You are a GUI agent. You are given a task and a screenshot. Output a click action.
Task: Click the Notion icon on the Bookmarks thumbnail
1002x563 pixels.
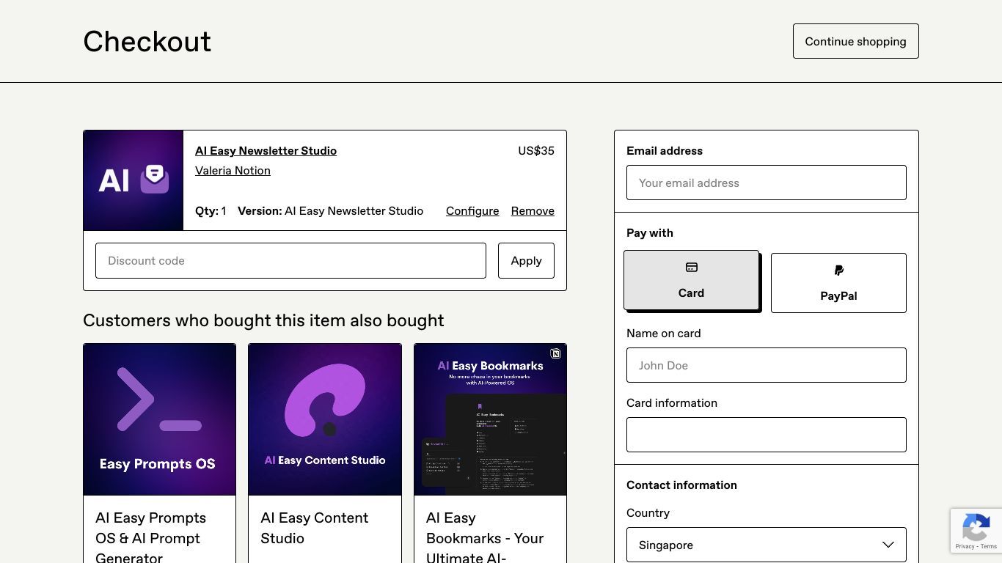[555, 353]
